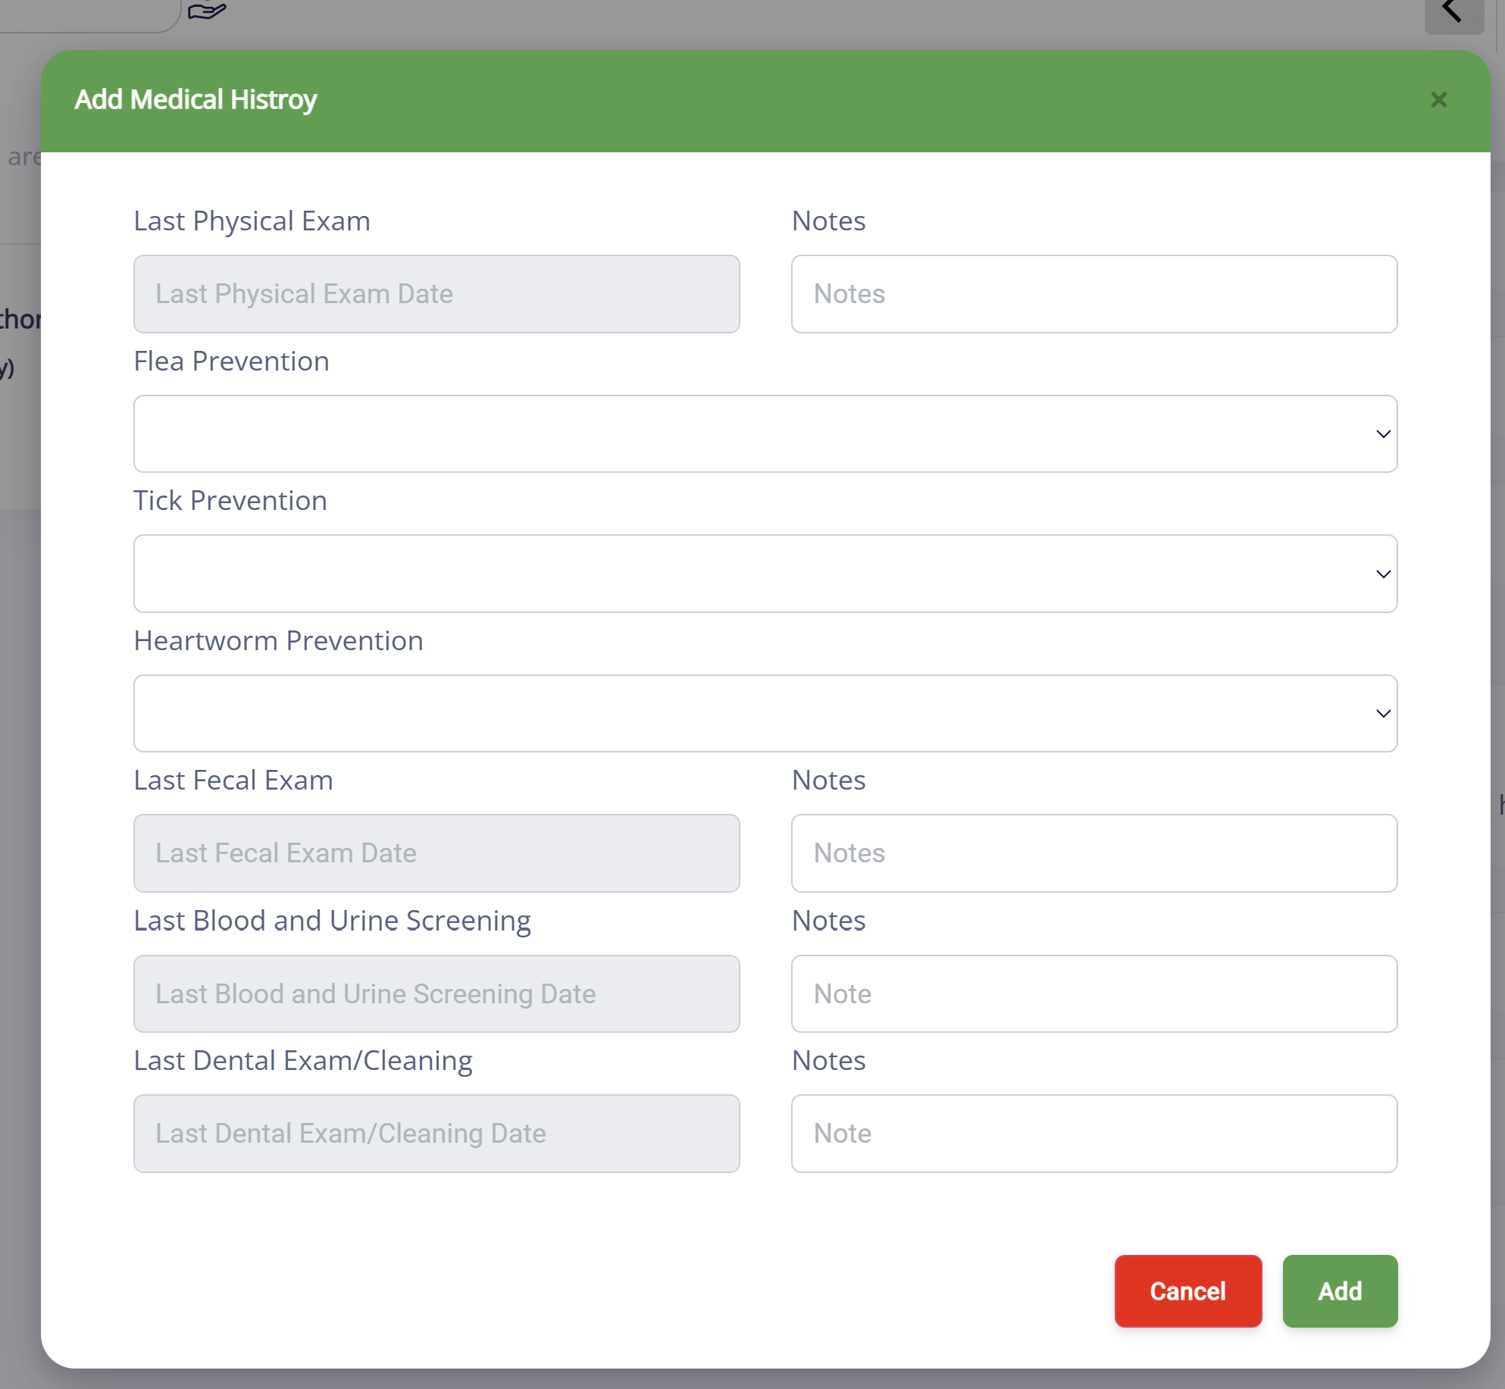Open the Tick Prevention dropdown
The image size is (1505, 1389).
(765, 574)
